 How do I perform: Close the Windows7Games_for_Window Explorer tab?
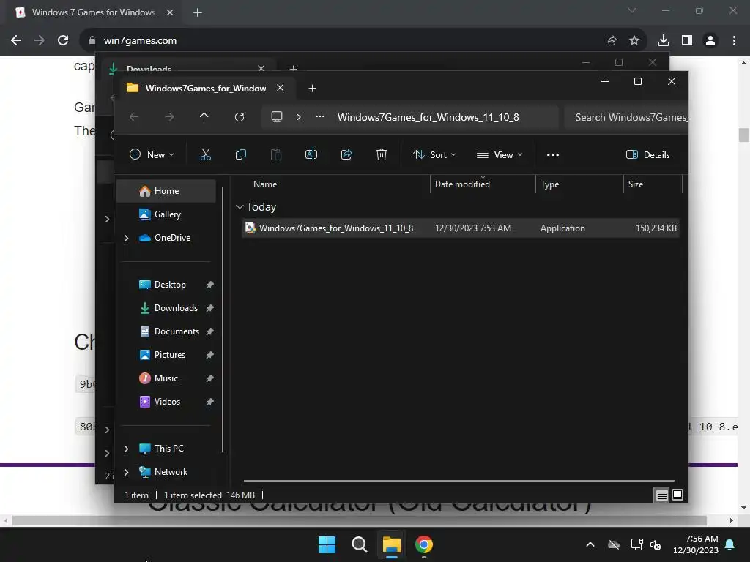[x=281, y=88]
